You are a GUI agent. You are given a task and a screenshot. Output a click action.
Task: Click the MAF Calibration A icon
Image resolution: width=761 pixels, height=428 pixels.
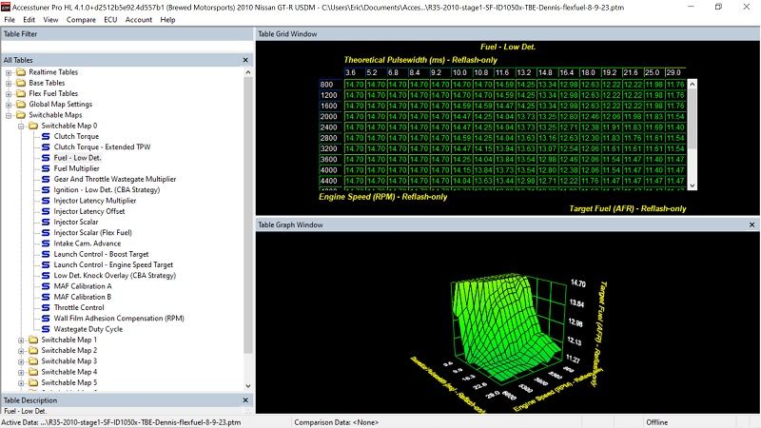pos(46,286)
